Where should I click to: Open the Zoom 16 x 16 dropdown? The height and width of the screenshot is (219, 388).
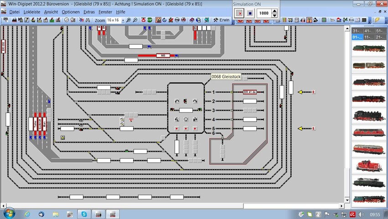123,20
